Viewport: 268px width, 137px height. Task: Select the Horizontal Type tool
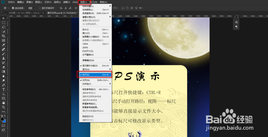tap(3, 89)
